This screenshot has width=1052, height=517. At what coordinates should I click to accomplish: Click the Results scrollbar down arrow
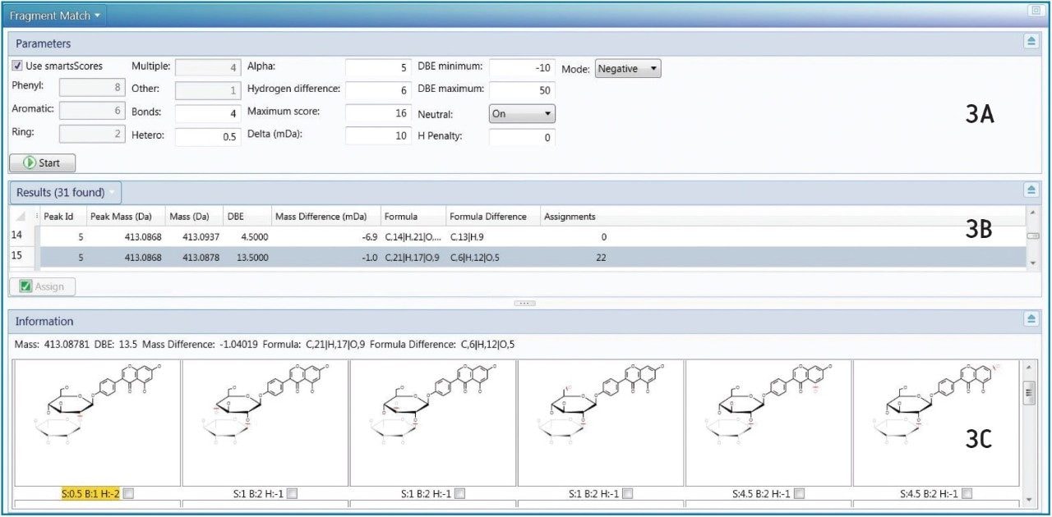tap(1031, 263)
